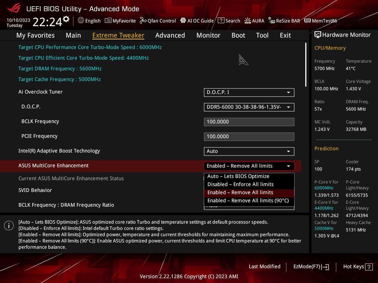Click the settings list vertical scrollbar
This screenshot has height=283, width=378.
pyautogui.click(x=306, y=64)
